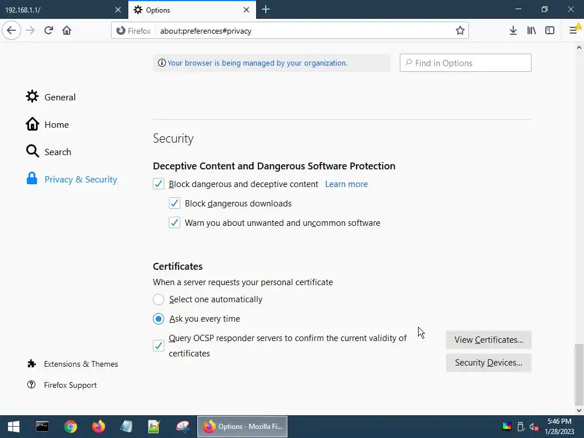Open the Windows Start menu
584x438 pixels.
click(14, 427)
